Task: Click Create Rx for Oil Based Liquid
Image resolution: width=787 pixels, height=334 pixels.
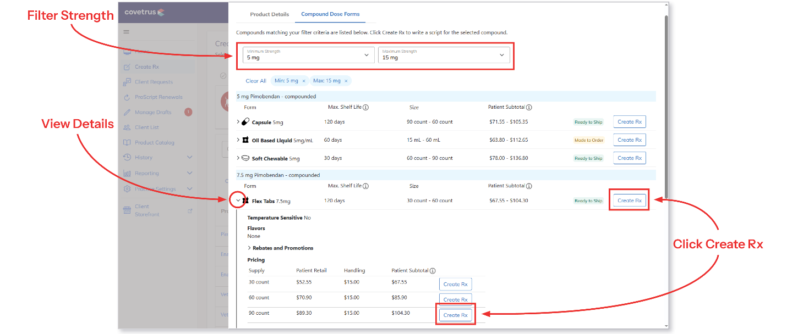Action: click(630, 140)
